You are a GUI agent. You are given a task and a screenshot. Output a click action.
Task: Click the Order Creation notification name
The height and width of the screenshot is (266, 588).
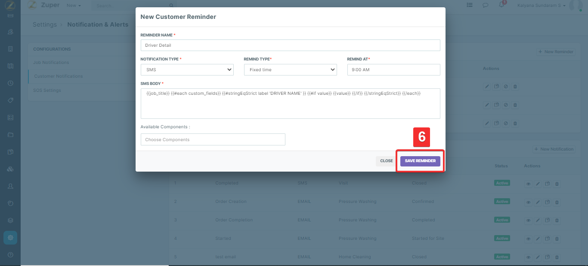tap(231, 202)
